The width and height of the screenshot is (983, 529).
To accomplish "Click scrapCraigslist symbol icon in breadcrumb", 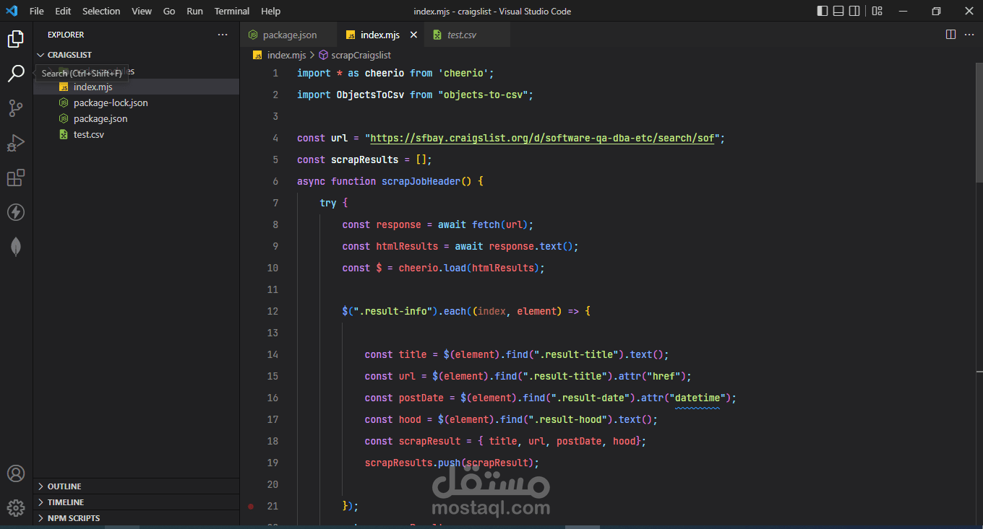I will [324, 55].
